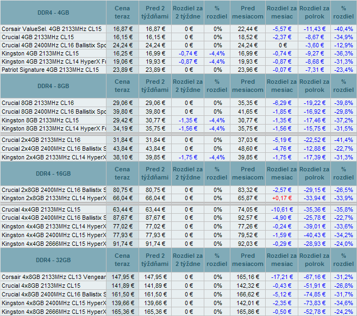
Task: Click the -74,85 € half-year difference value
Action: click(x=315, y=294)
